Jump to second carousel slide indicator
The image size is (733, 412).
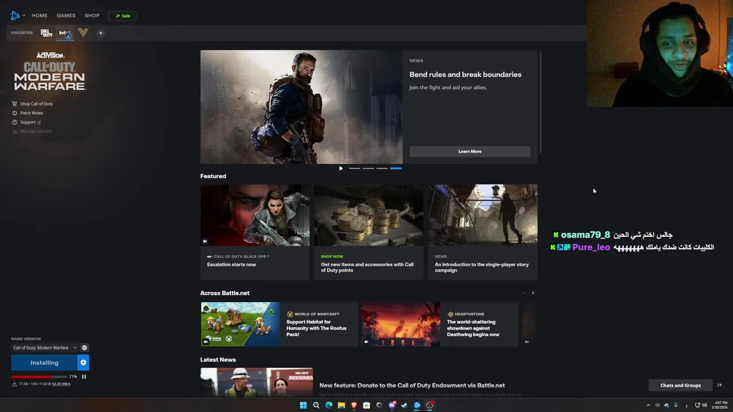(x=368, y=168)
